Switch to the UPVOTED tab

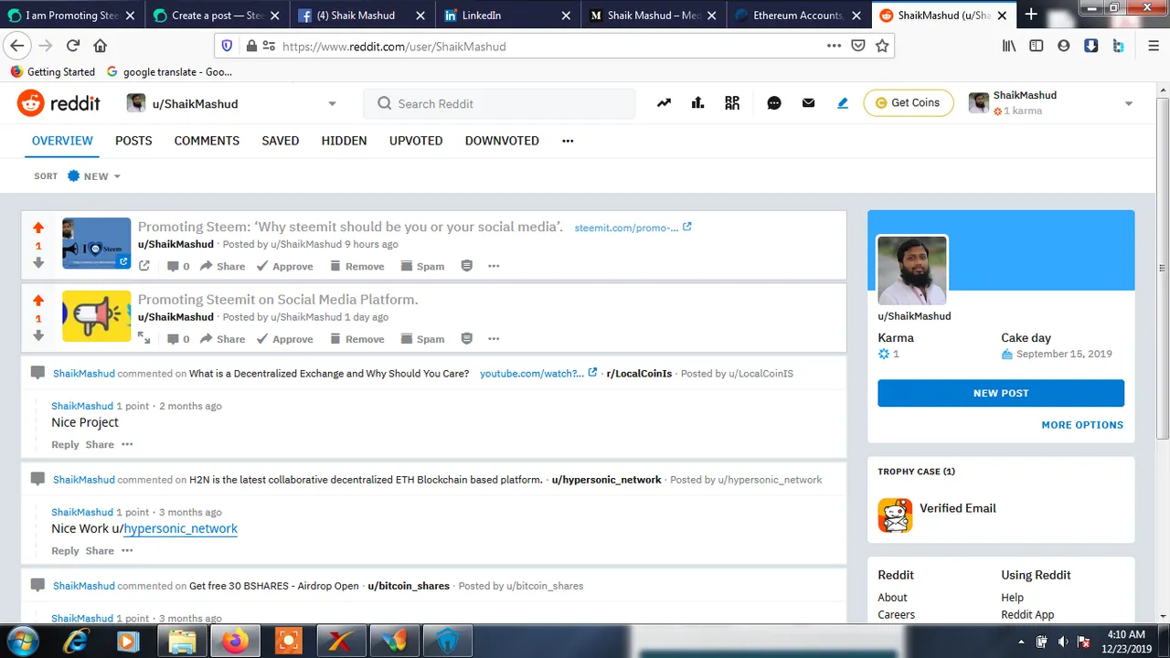click(x=416, y=141)
